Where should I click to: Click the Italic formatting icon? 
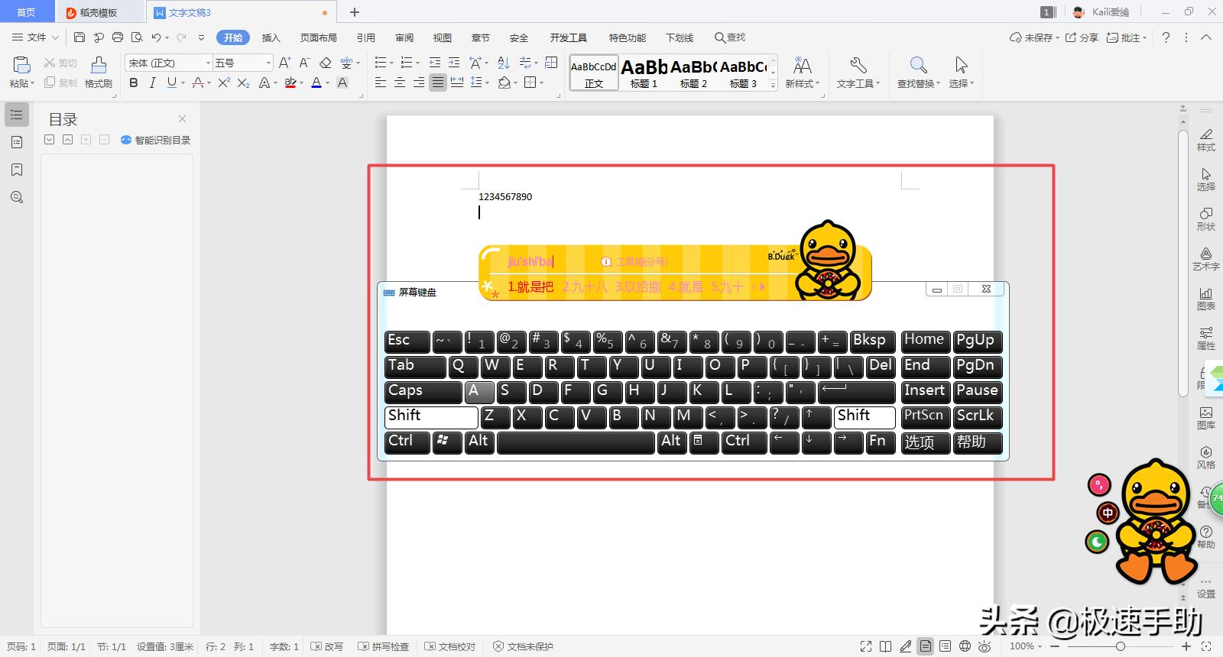[152, 83]
